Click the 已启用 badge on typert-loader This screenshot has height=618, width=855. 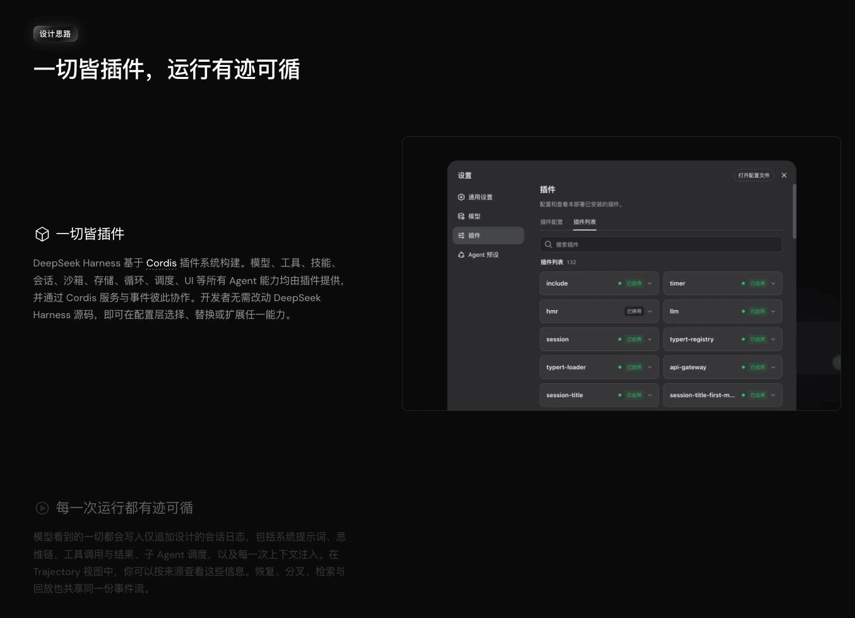(634, 367)
